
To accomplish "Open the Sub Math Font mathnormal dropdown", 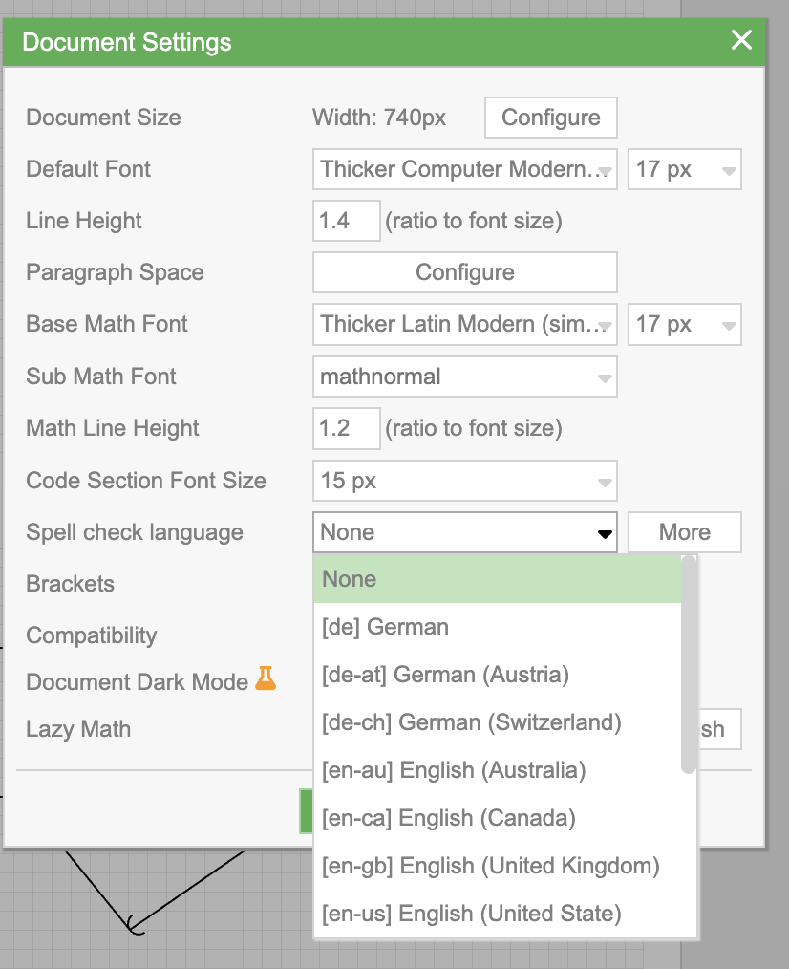I will click(464, 377).
